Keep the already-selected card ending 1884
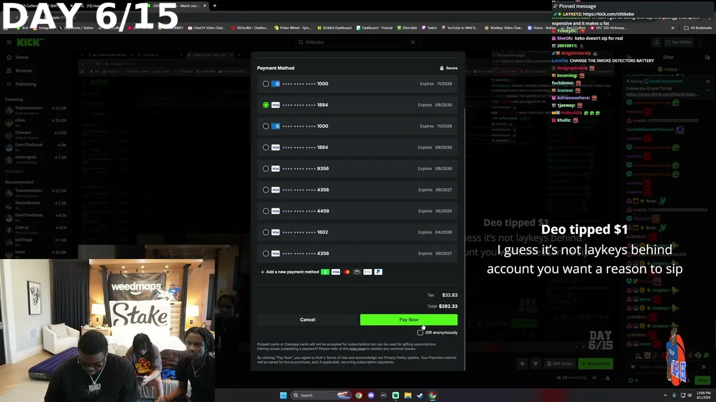 point(357,105)
